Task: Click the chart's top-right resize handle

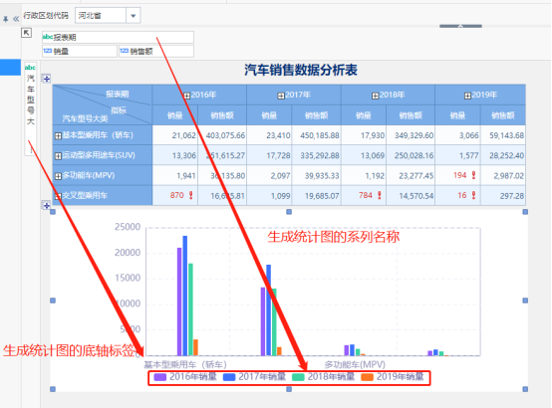Action: 525,212
